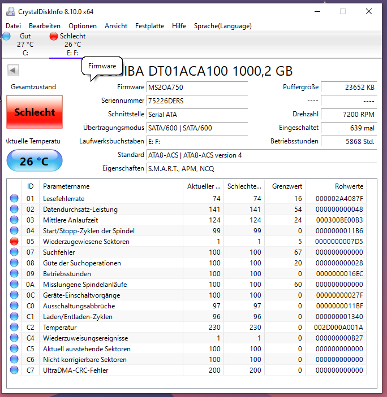The width and height of the screenshot is (387, 397).
Task: Close the CrystalDiskInfo window
Action: (x=369, y=11)
